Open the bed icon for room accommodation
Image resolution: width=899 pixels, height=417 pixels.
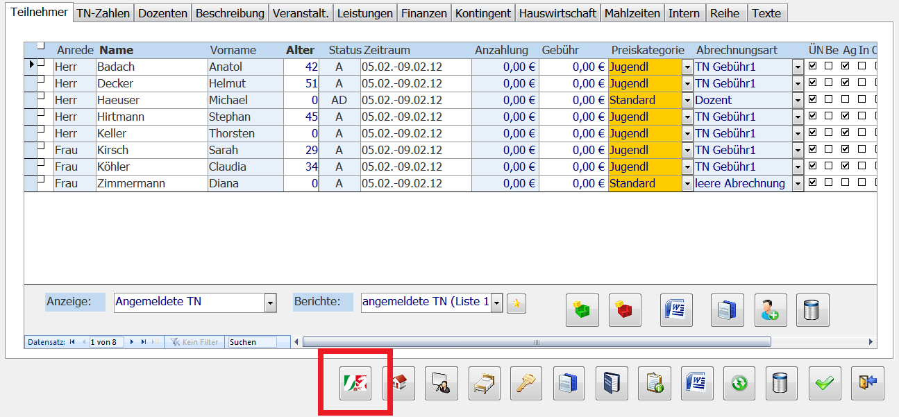coord(485,383)
